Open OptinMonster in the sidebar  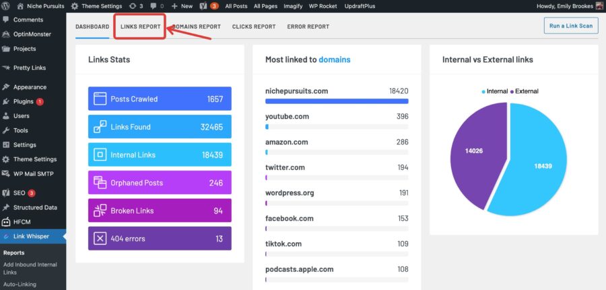tap(32, 34)
